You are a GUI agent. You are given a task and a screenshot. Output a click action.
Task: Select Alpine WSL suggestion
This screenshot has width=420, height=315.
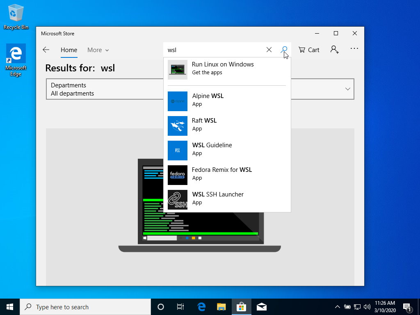click(x=227, y=101)
